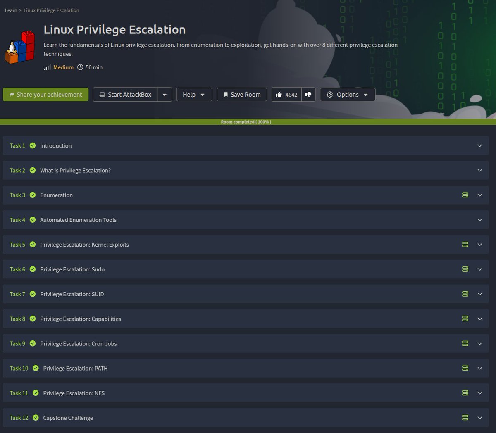Click the Capabilities task machine icon
496x433 pixels.
[465, 319]
